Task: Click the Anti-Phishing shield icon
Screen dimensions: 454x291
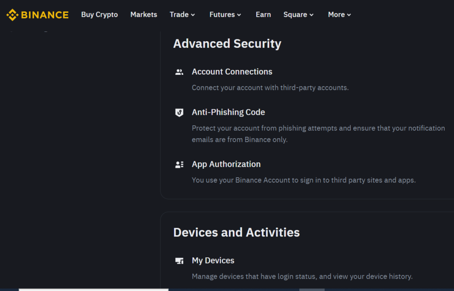Action: tap(180, 113)
